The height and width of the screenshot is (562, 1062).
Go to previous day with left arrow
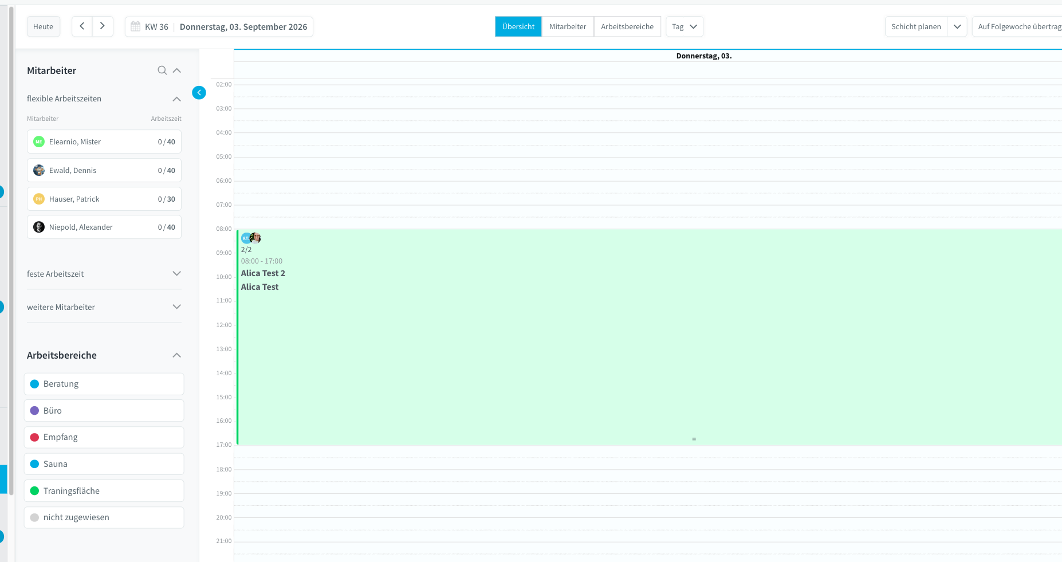click(x=82, y=26)
